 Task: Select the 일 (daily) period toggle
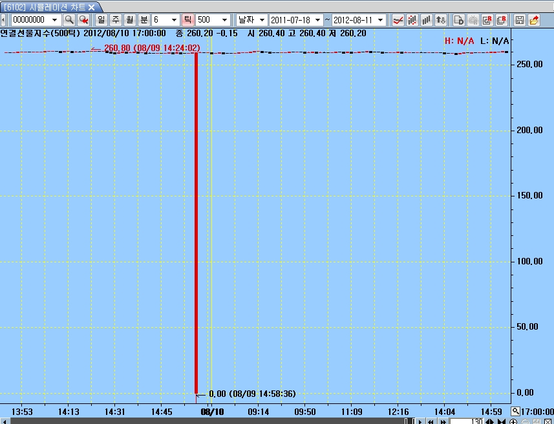click(x=101, y=20)
